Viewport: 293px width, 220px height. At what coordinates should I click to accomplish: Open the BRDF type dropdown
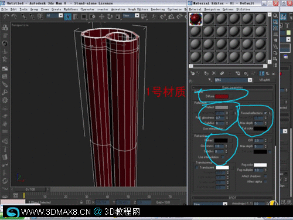[x=225, y=204]
